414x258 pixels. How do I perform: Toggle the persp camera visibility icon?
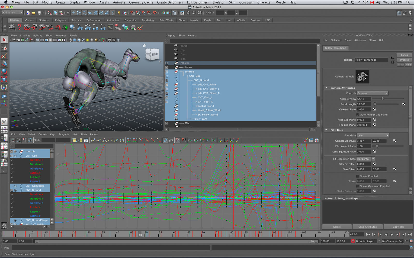176,46
